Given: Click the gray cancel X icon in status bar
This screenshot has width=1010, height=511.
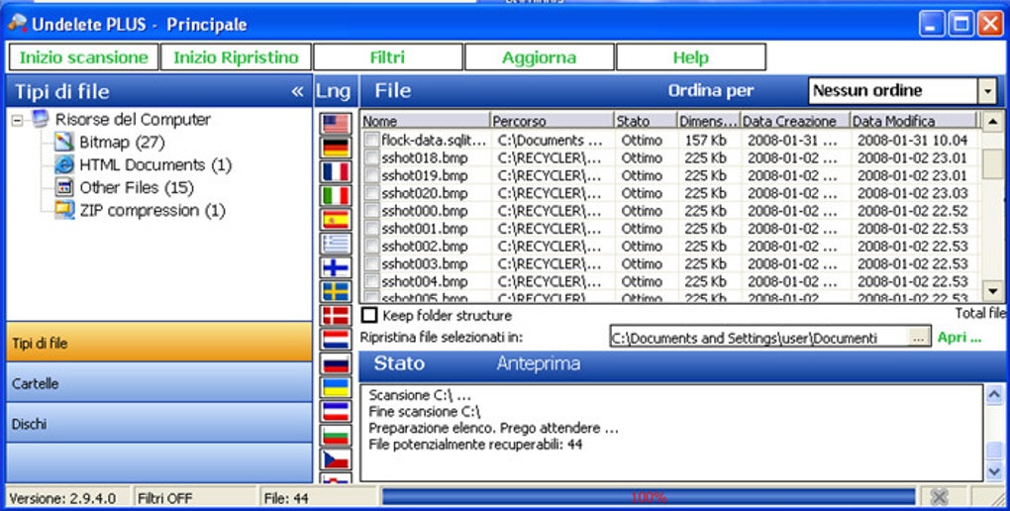Looking at the screenshot, I should coord(939,497).
